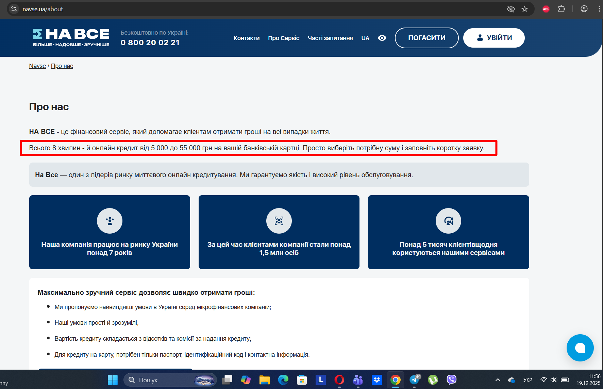Screen dimensions: 603x389
Task: Click the phone number 0 800 20 02 21
Action: (150, 43)
